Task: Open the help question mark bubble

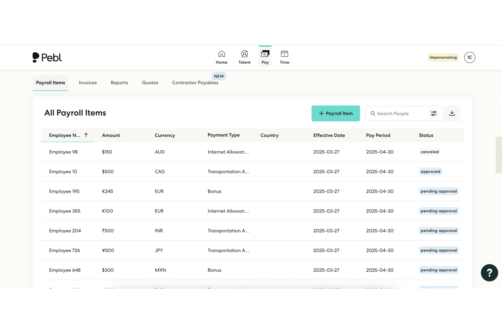Action: [x=489, y=273]
